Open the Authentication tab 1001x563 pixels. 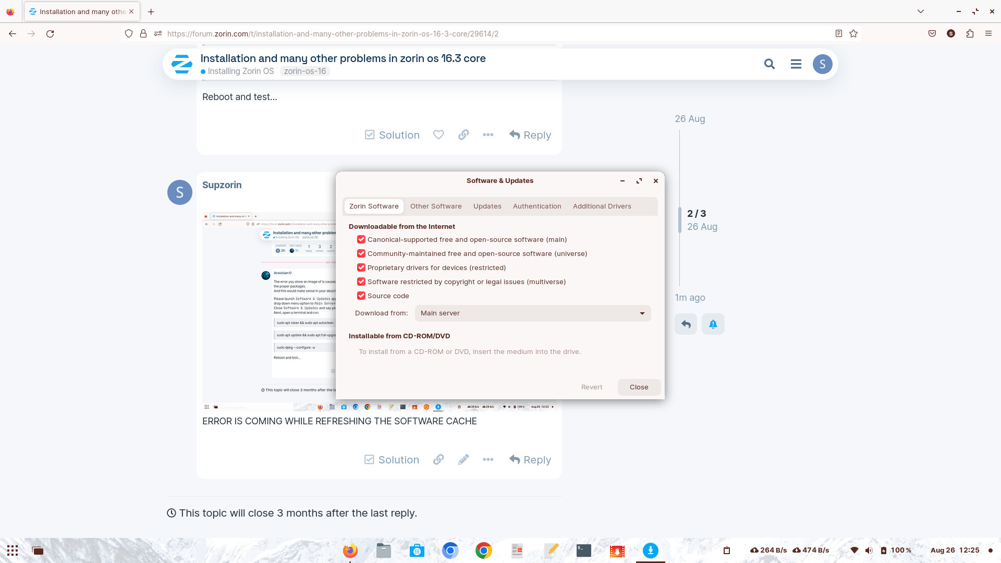pos(537,206)
